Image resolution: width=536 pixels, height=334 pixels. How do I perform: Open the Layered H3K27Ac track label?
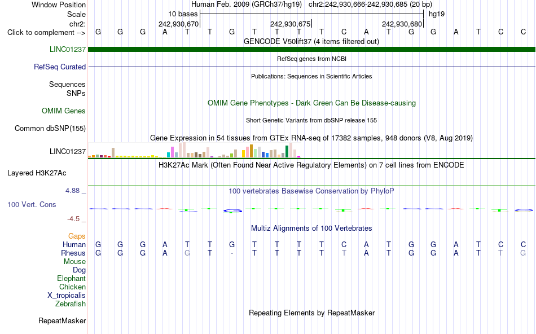(x=37, y=173)
